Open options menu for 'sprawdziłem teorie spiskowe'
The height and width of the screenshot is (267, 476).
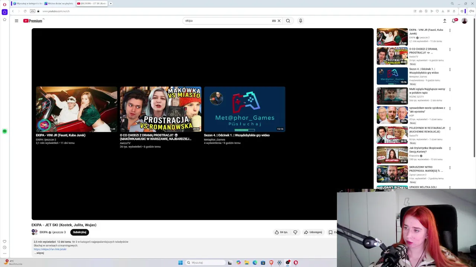pos(450,108)
